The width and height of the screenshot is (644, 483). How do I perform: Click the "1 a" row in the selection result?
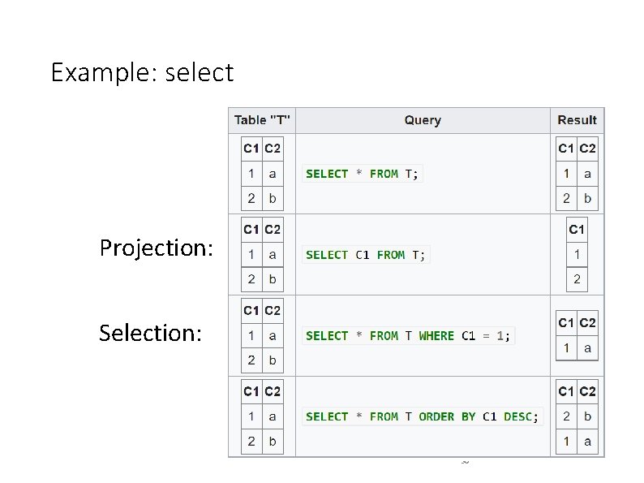click(x=577, y=348)
